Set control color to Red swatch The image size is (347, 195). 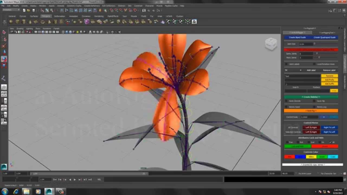click(x=289, y=157)
